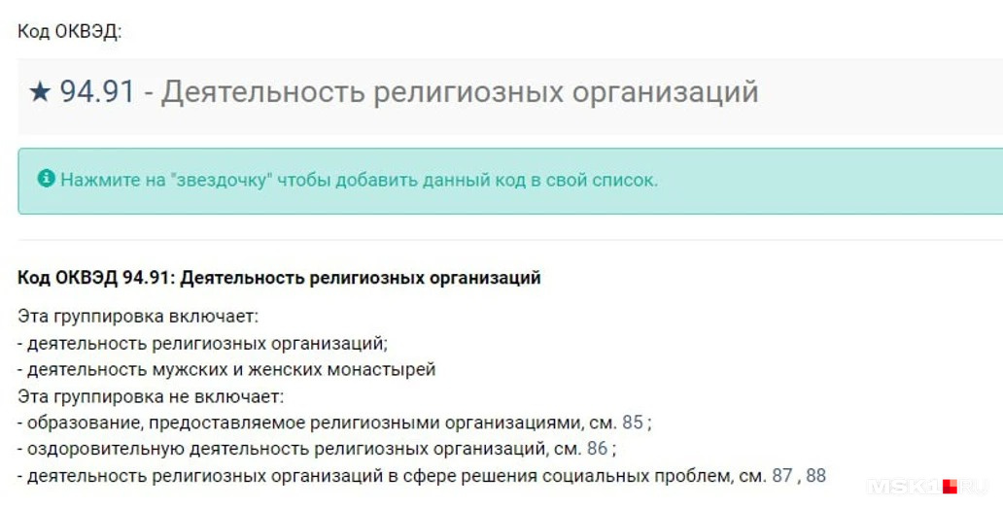Click the bold heading 'Код ОКВЭД 94.91'
Image resolution: width=1003 pixels, height=509 pixels.
279,278
